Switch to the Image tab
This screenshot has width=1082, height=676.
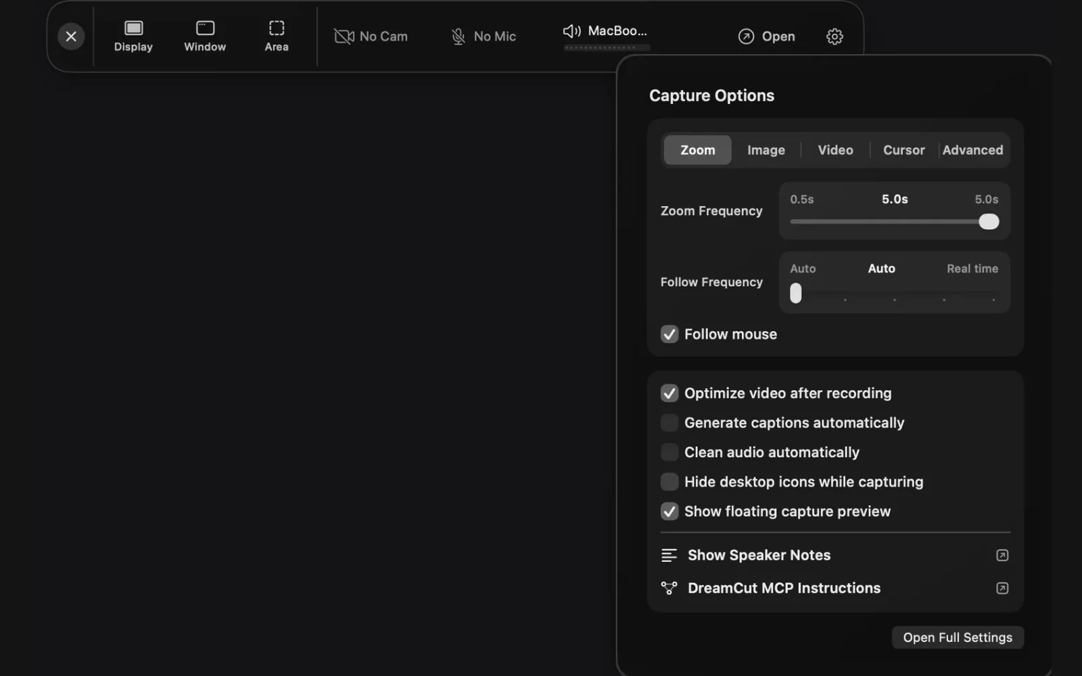click(766, 150)
